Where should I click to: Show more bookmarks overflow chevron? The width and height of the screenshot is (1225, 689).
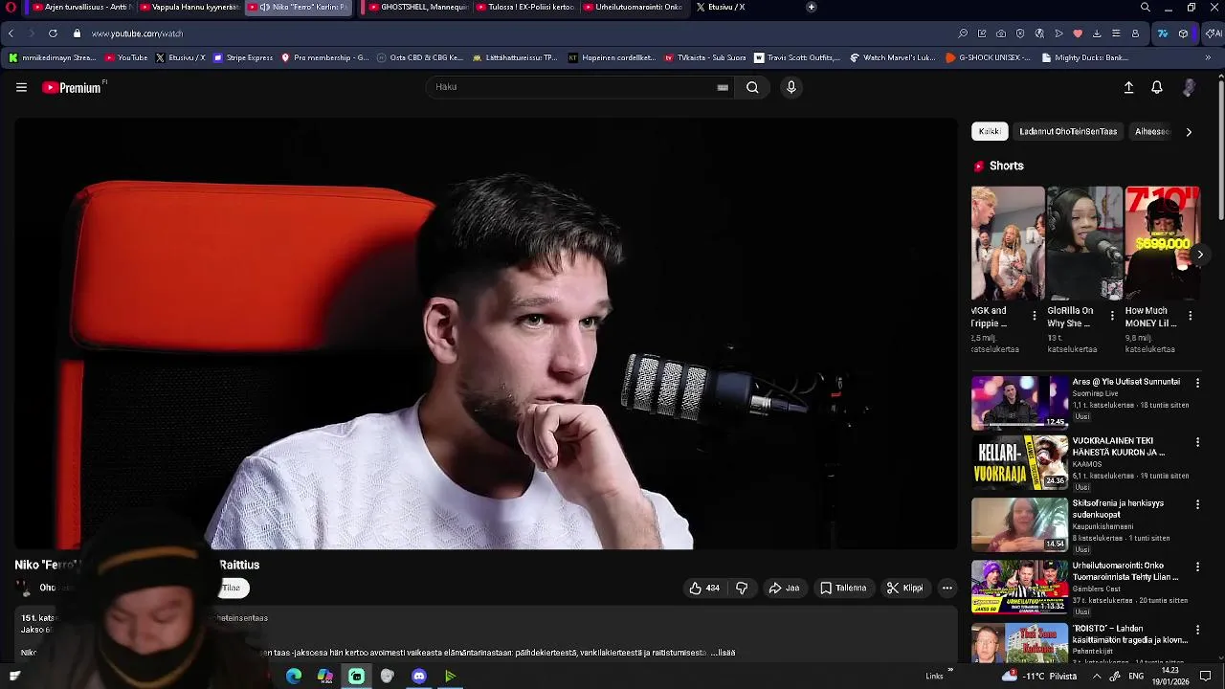(x=1208, y=57)
